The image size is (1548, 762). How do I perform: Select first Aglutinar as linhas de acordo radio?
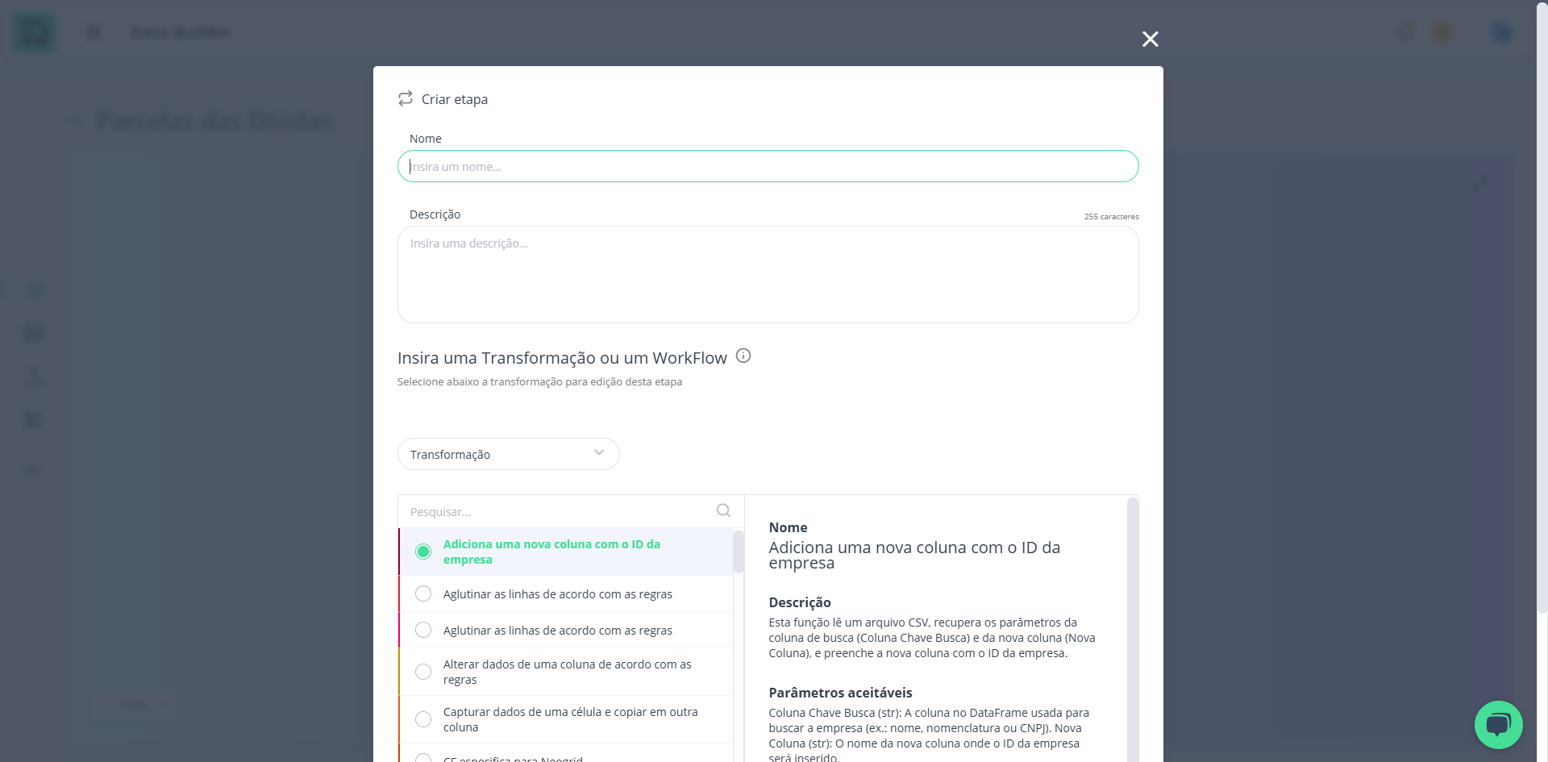coord(423,593)
